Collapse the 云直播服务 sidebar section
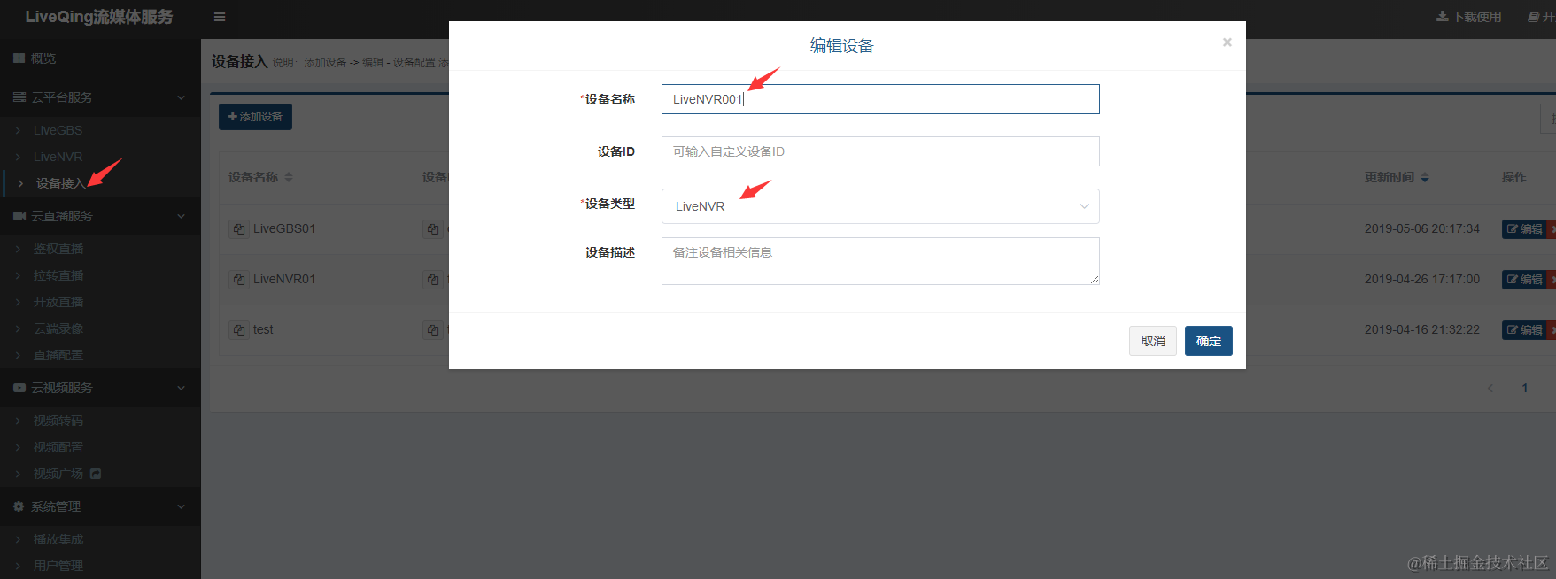 [100, 216]
